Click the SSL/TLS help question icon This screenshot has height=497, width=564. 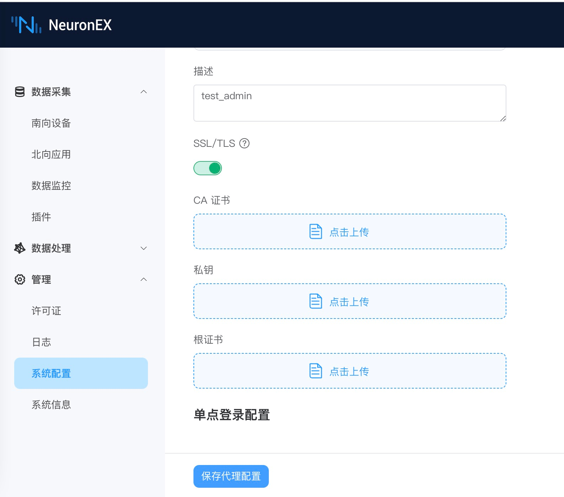click(x=244, y=143)
